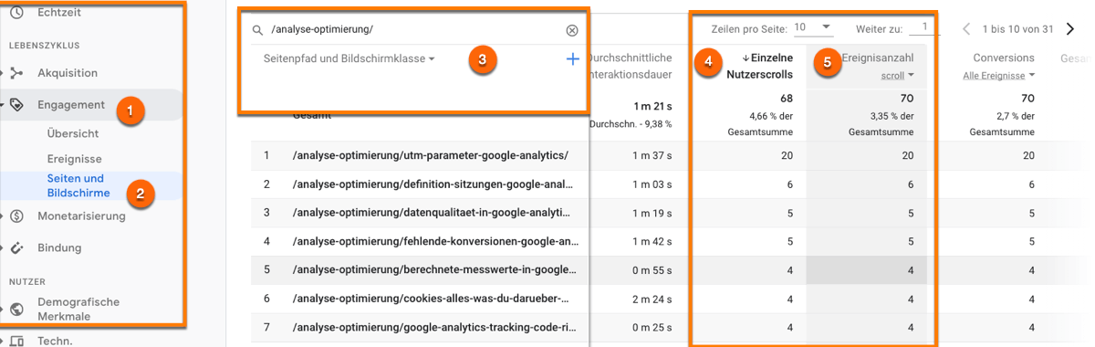Click the Techn. devices icon
This screenshot has width=1095, height=347.
(16, 342)
